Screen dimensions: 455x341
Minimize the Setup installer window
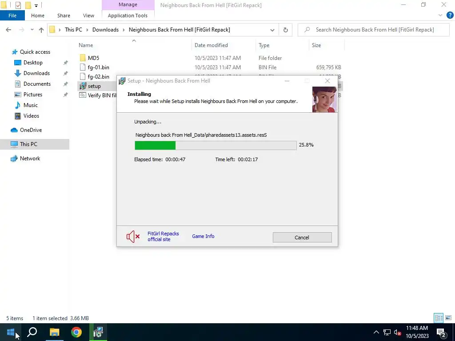point(287,81)
